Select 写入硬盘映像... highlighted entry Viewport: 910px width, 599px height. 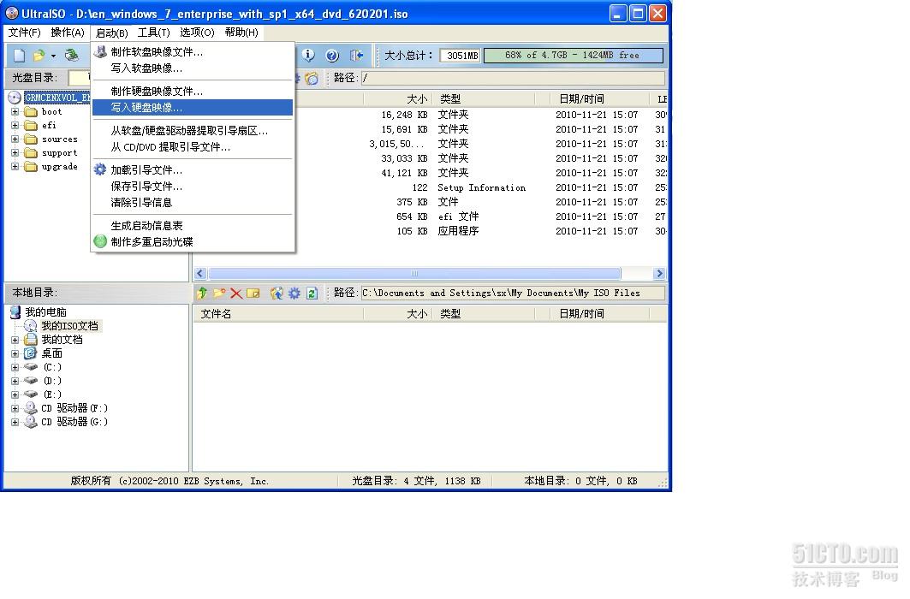coord(193,107)
